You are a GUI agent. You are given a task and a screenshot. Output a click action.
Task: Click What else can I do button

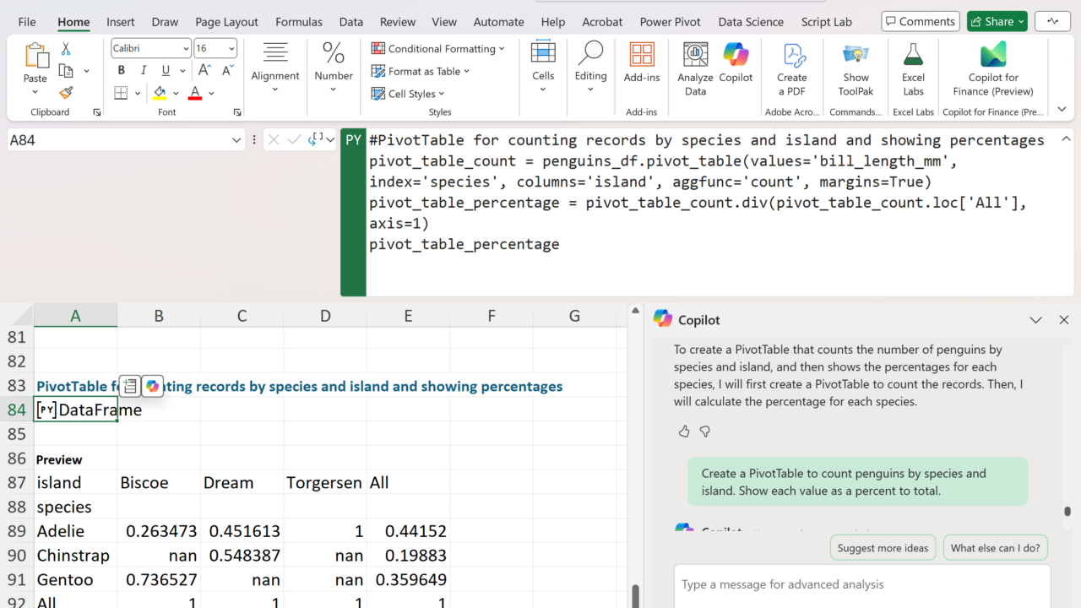coord(995,548)
